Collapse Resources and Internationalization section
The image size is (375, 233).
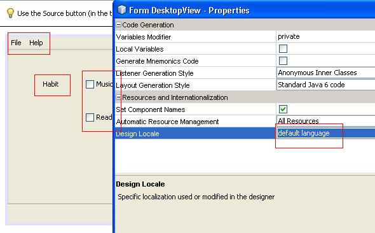[x=118, y=97]
